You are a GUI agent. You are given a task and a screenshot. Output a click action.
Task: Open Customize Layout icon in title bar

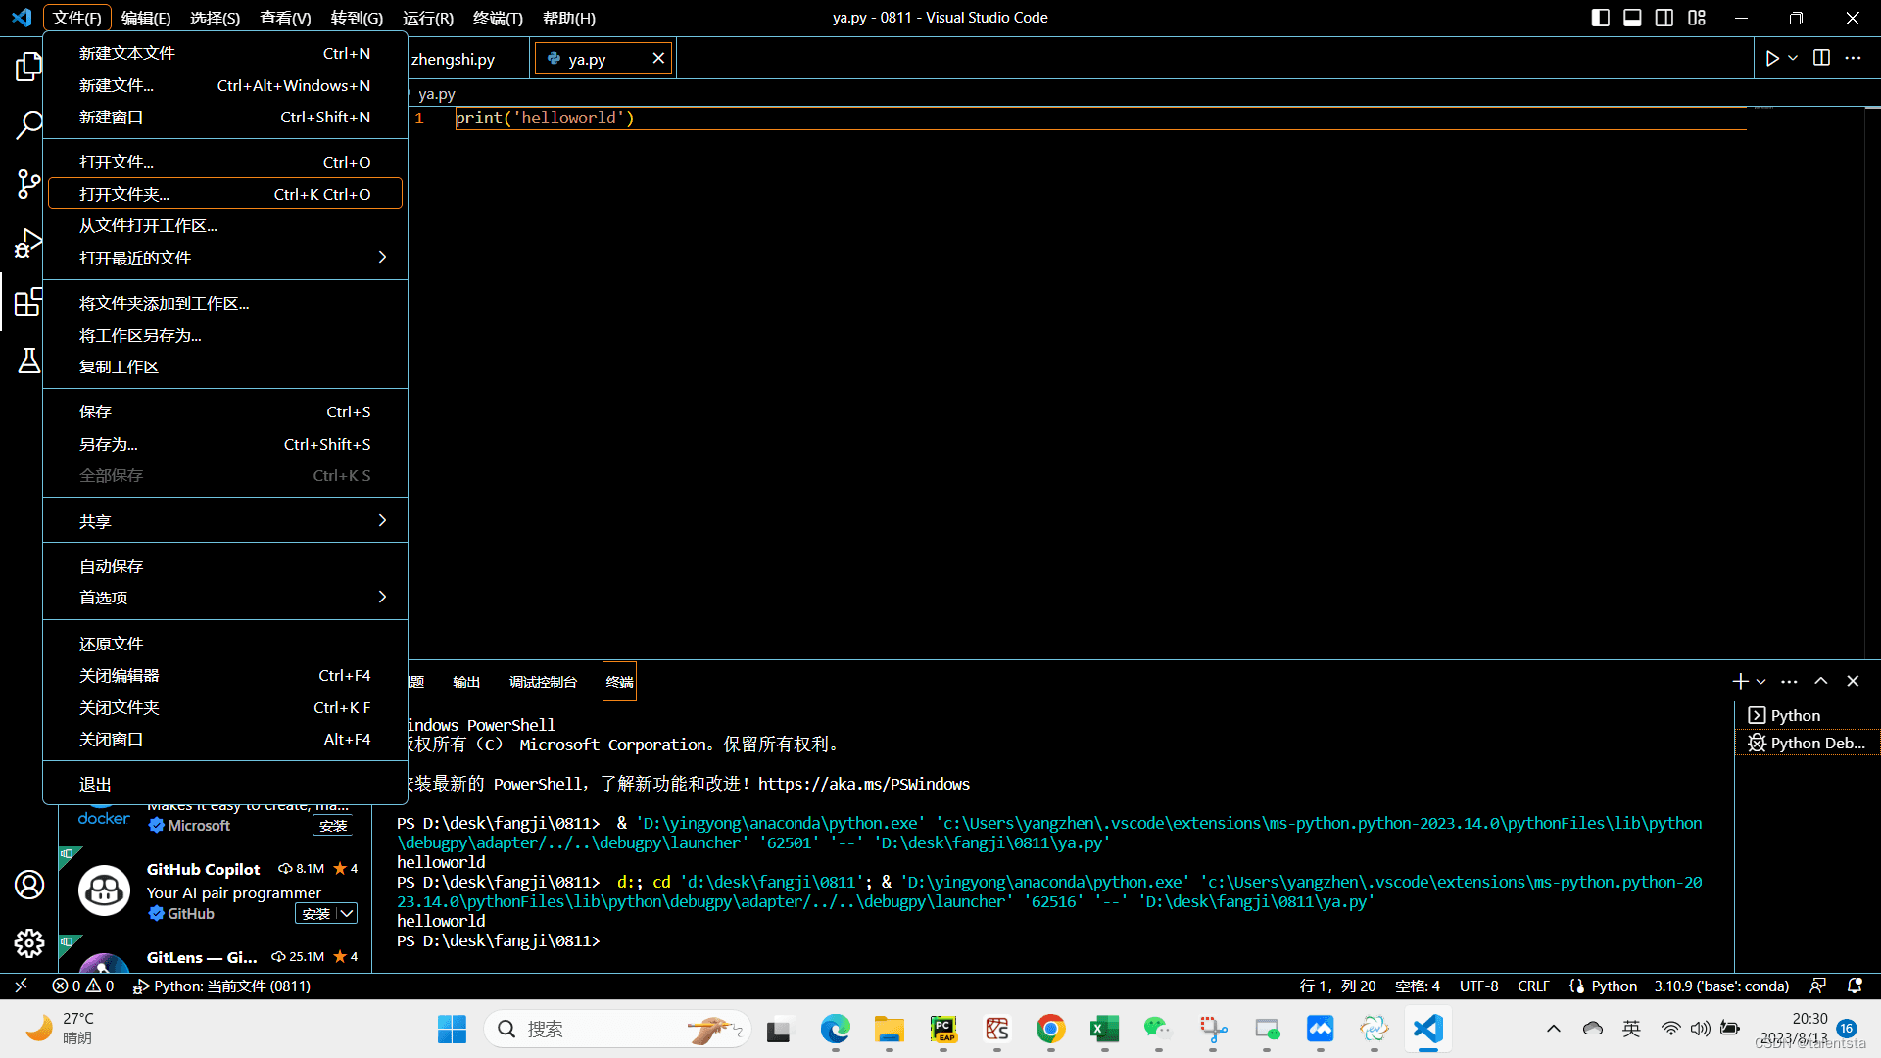1697,18
